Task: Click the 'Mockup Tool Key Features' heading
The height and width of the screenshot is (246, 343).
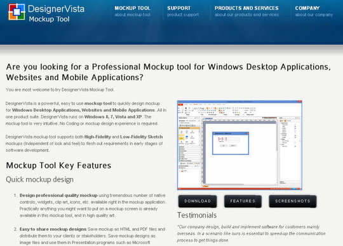Action: [58, 165]
